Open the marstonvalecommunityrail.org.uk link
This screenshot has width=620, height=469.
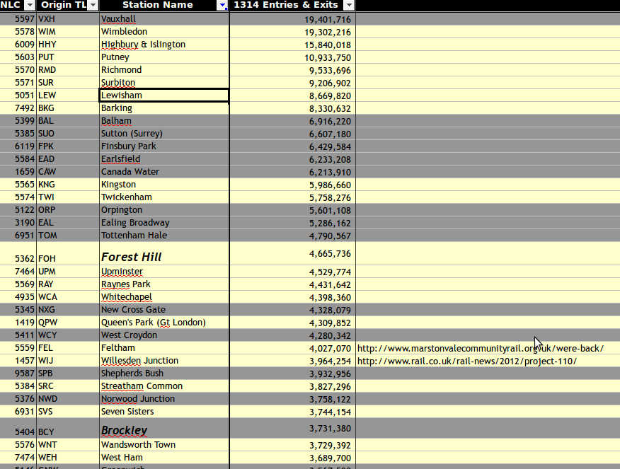480,348
